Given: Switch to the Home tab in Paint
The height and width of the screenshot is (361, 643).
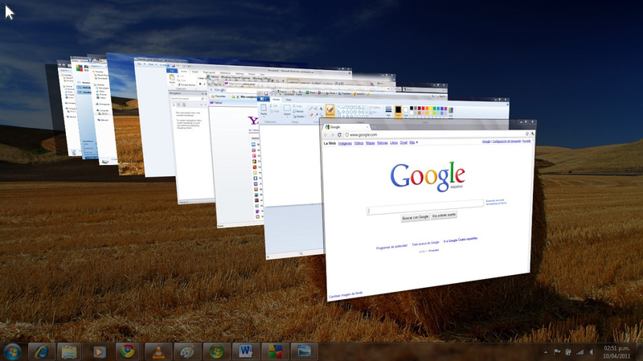Looking at the screenshot, I should coord(276,100).
